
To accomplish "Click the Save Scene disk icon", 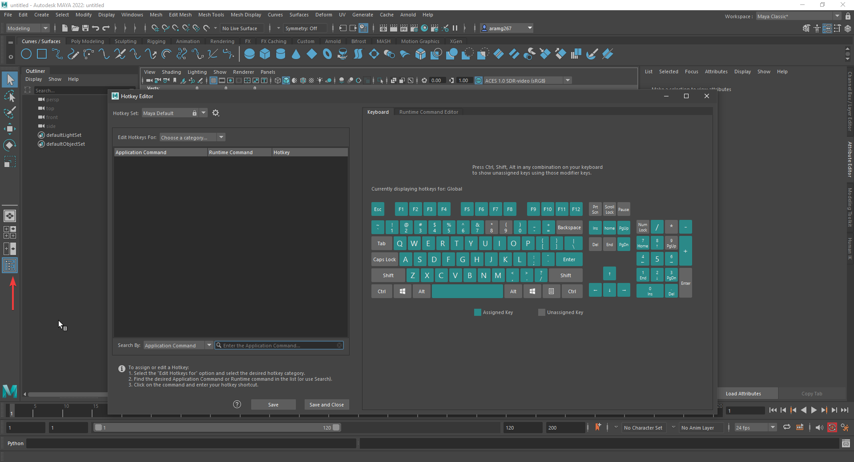I will point(85,28).
